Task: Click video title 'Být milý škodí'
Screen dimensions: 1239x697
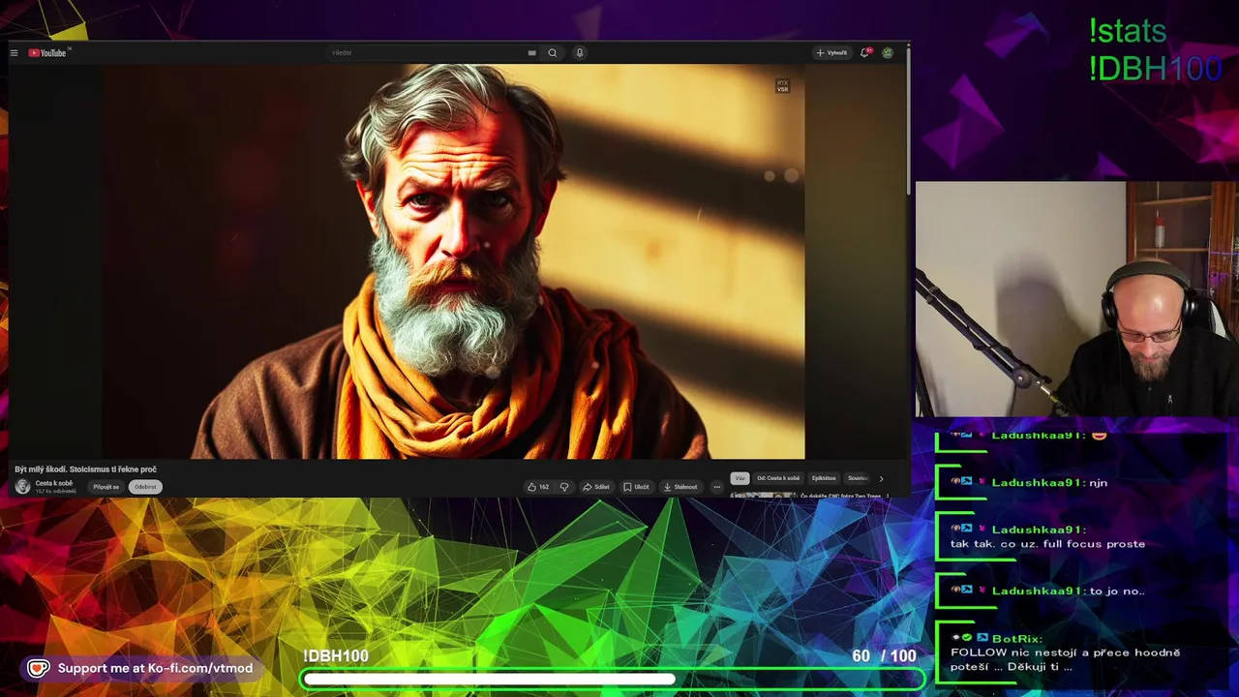Action: pyautogui.click(x=85, y=470)
